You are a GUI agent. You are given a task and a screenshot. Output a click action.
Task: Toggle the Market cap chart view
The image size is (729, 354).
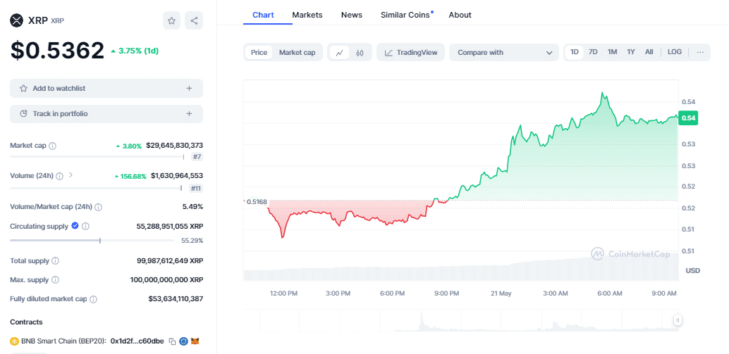point(297,52)
